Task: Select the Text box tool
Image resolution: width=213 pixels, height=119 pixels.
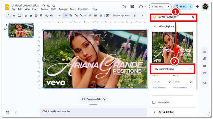Action: pyautogui.click(x=71, y=16)
